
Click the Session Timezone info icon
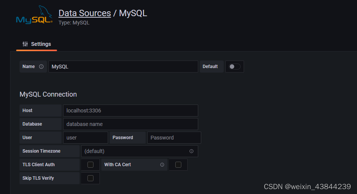(x=191, y=151)
